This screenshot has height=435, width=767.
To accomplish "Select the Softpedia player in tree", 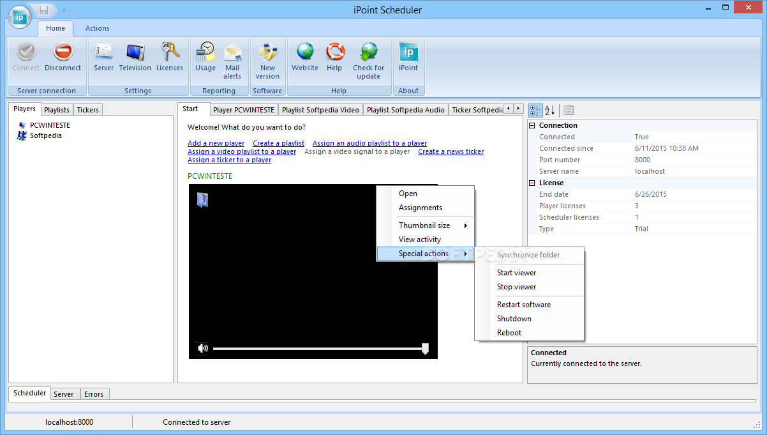I will 46,135.
